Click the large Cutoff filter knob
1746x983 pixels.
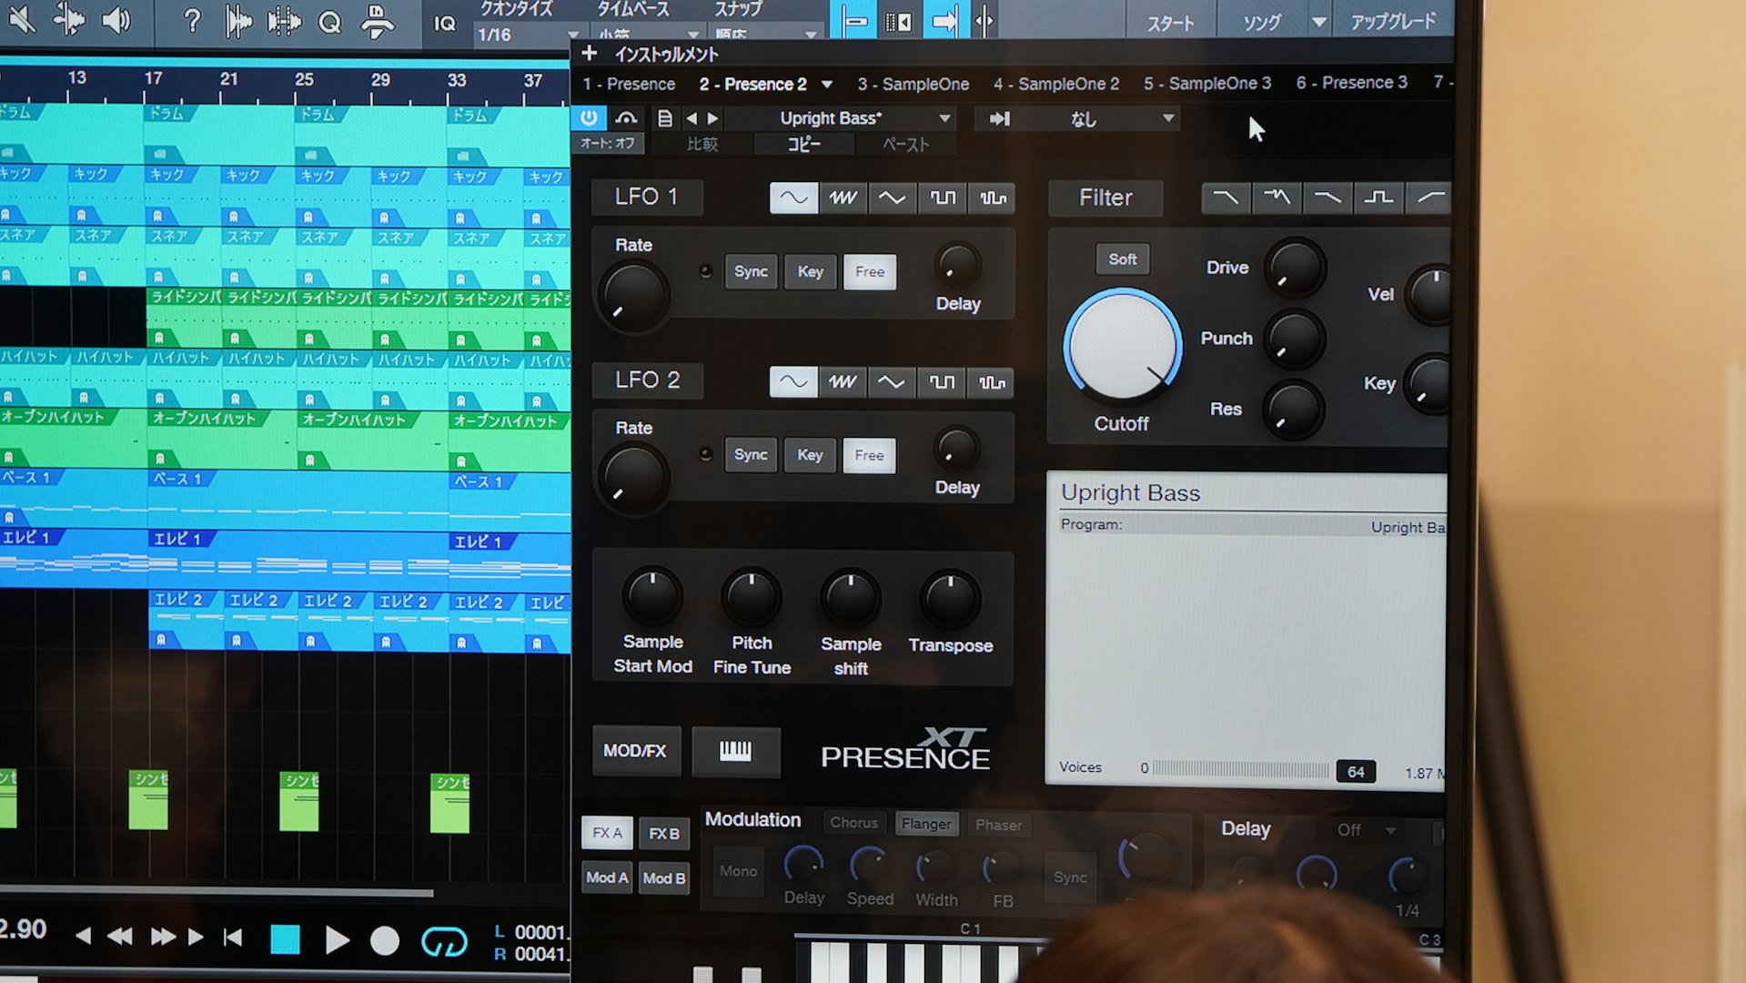[x=1122, y=347]
